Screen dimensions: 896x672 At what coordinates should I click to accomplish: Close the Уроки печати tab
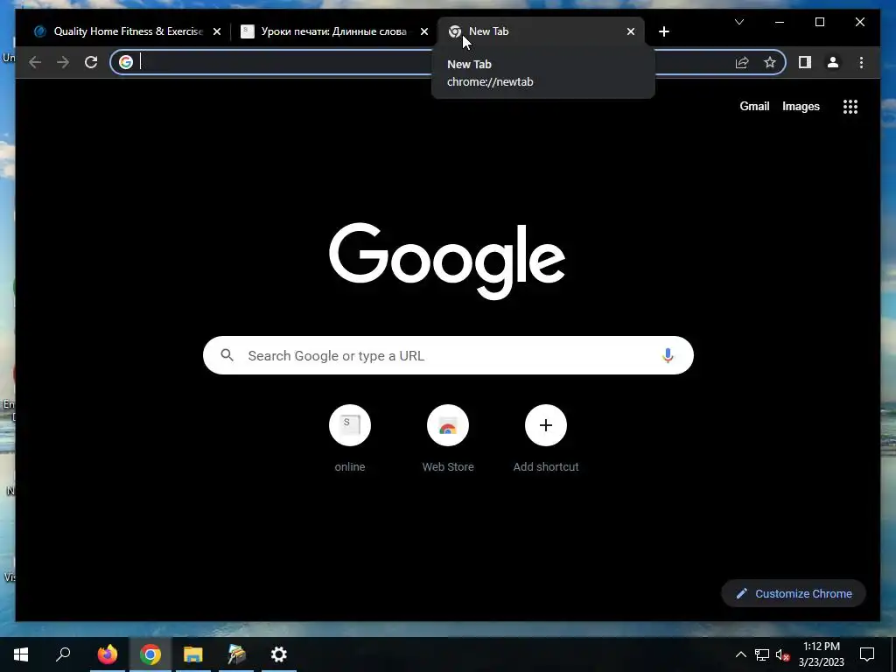tap(424, 32)
